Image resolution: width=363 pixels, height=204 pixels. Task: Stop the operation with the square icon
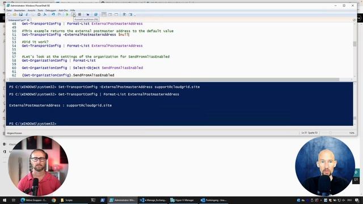click(x=79, y=15)
